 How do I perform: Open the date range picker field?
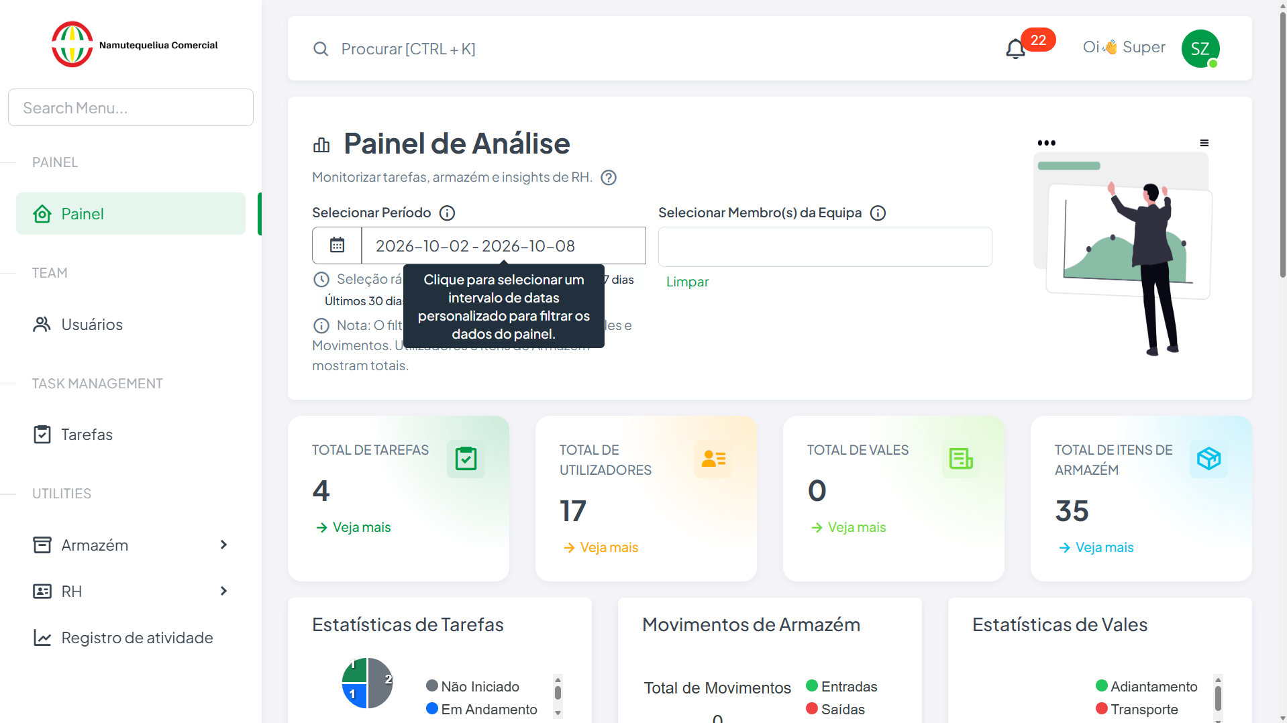(503, 245)
